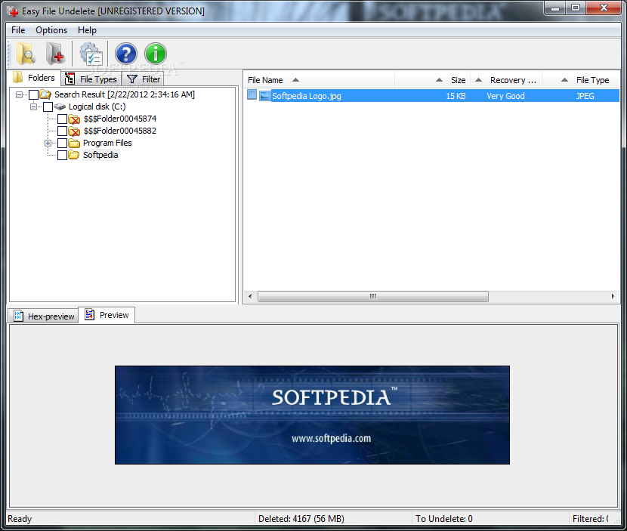Switch to the File Types tab

coord(91,79)
